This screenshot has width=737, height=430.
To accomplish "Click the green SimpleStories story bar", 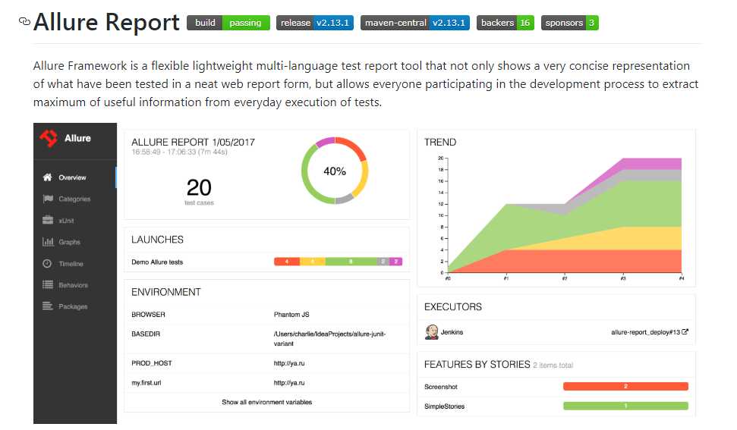I will [625, 406].
